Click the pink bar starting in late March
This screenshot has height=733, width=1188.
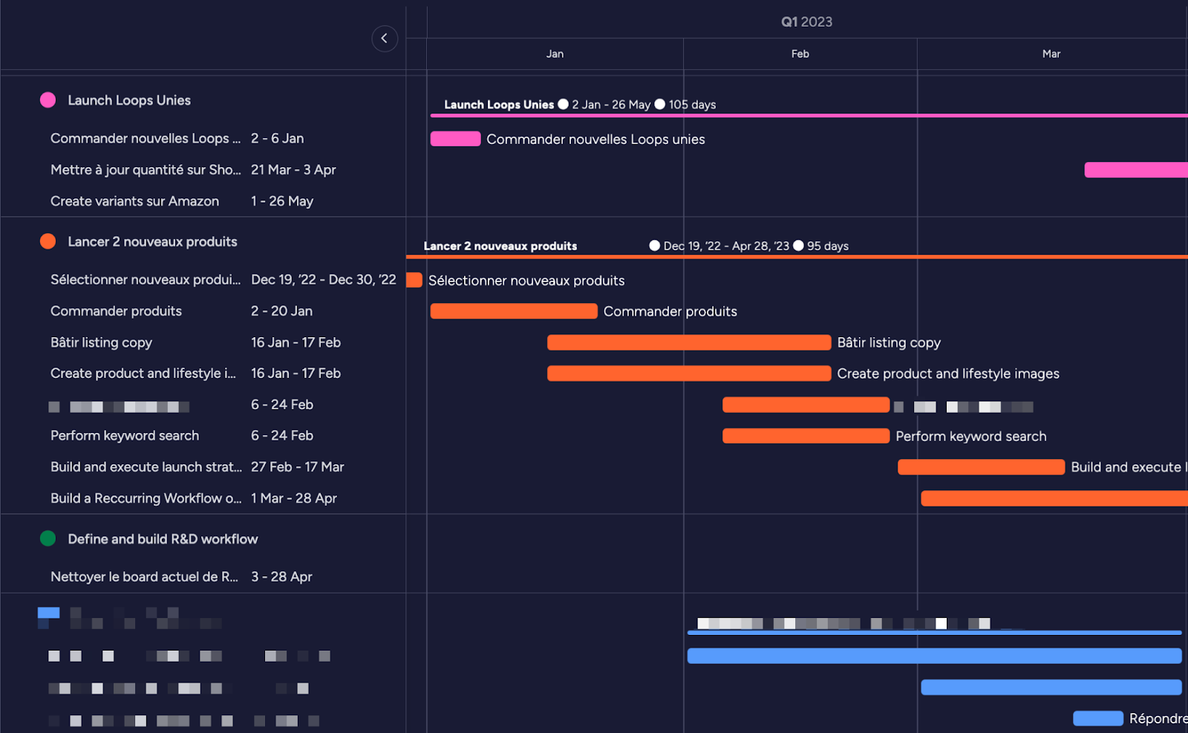(x=1136, y=170)
